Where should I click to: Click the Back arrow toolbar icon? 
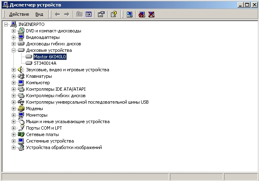tap(58, 14)
